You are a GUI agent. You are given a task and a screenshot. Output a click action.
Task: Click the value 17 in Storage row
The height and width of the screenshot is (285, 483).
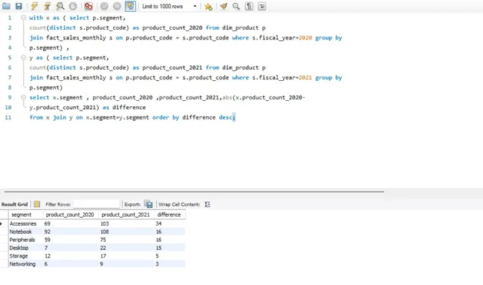tap(103, 256)
